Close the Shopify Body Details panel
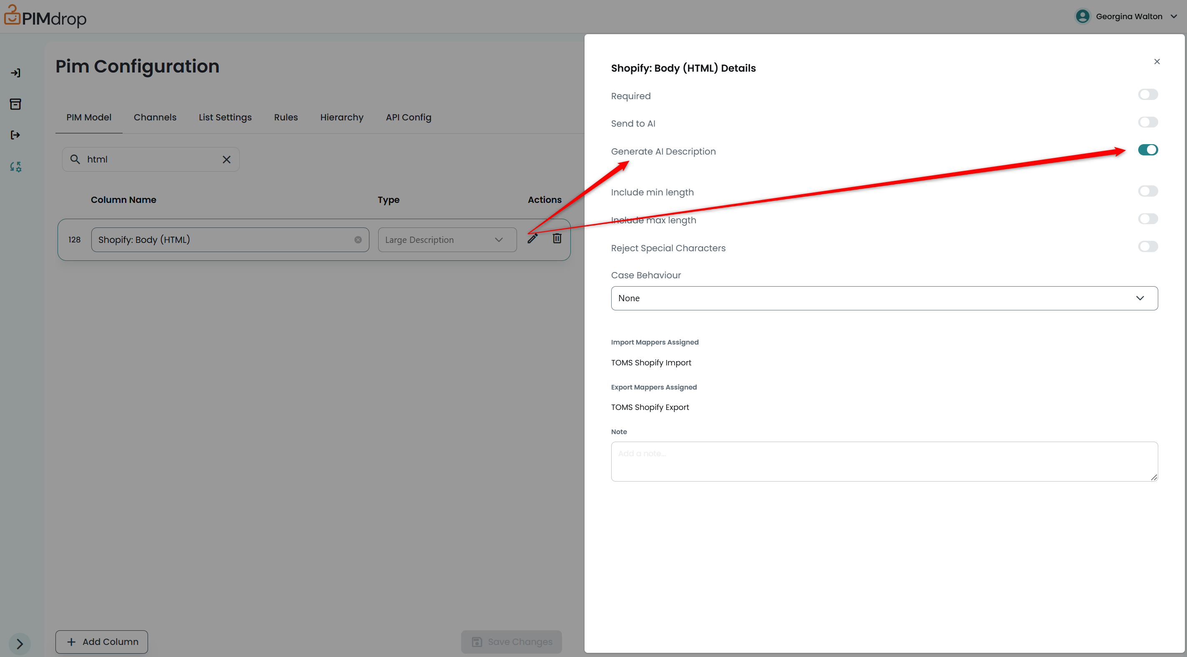Image resolution: width=1187 pixels, height=657 pixels. 1157,62
